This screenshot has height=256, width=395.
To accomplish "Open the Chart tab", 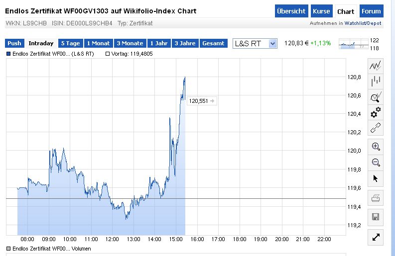I will pyautogui.click(x=346, y=11).
